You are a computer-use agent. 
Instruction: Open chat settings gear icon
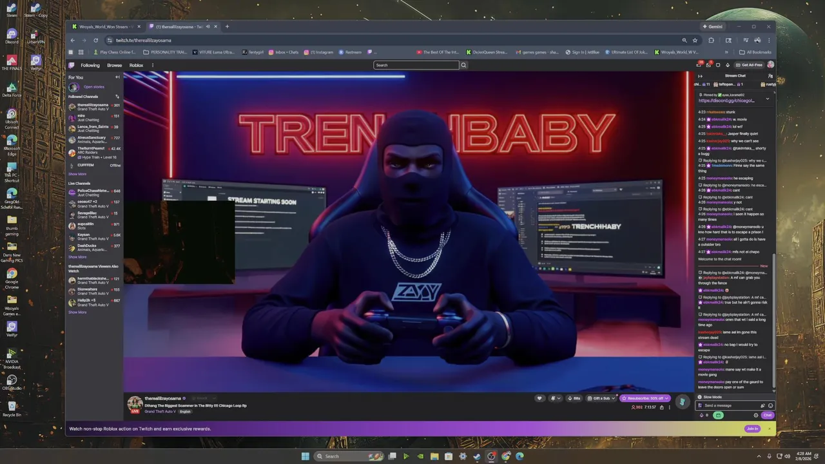coord(756,415)
